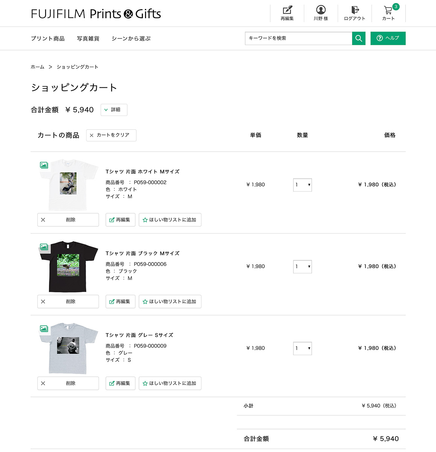Image resolution: width=436 pixels, height=452 pixels.
Task: Click the ログアウト door icon
Action: (x=355, y=10)
